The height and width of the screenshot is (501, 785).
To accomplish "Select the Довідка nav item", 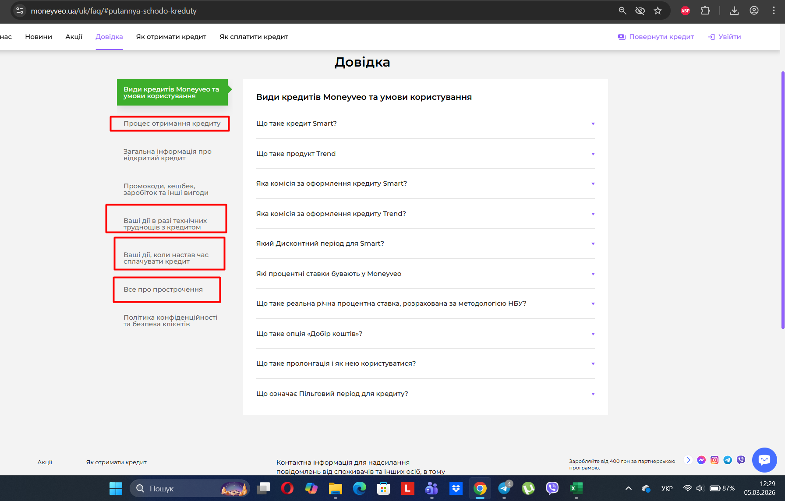I will (109, 37).
